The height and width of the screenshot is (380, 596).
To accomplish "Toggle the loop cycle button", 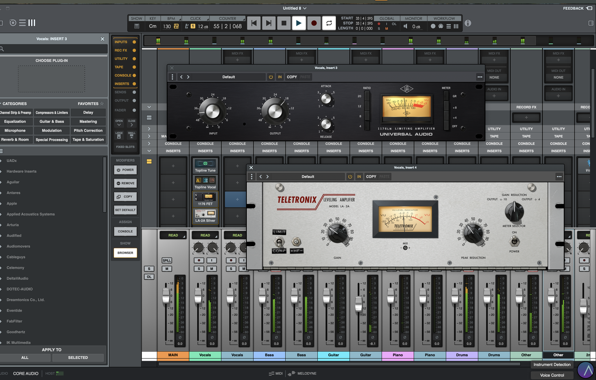I will tap(329, 23).
